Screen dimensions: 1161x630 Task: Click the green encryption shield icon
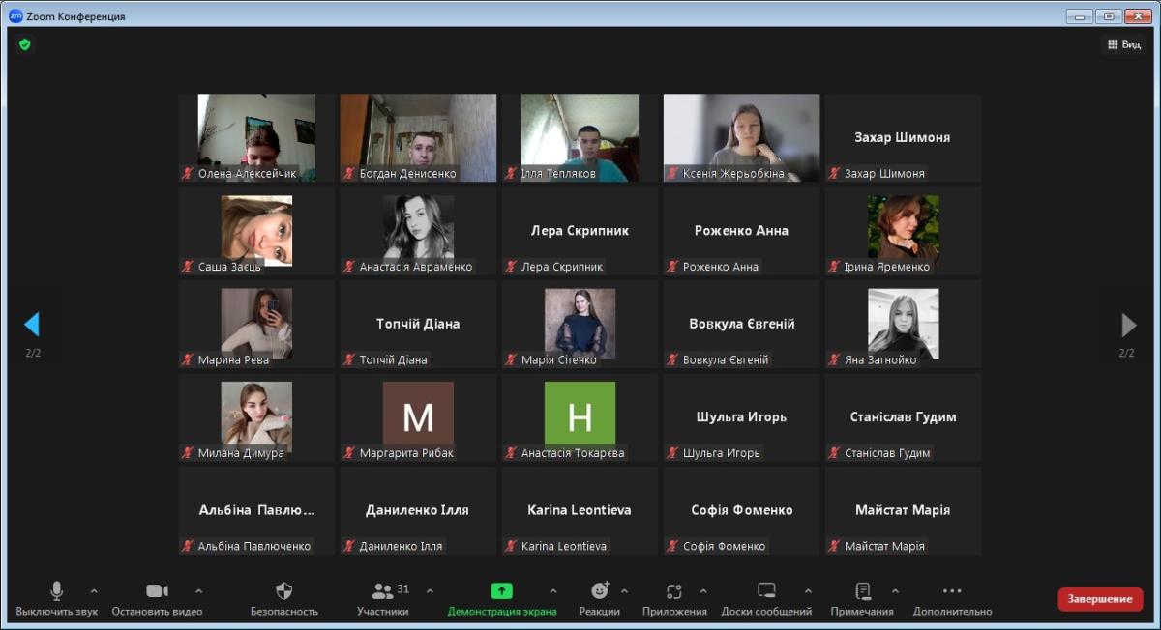24,44
